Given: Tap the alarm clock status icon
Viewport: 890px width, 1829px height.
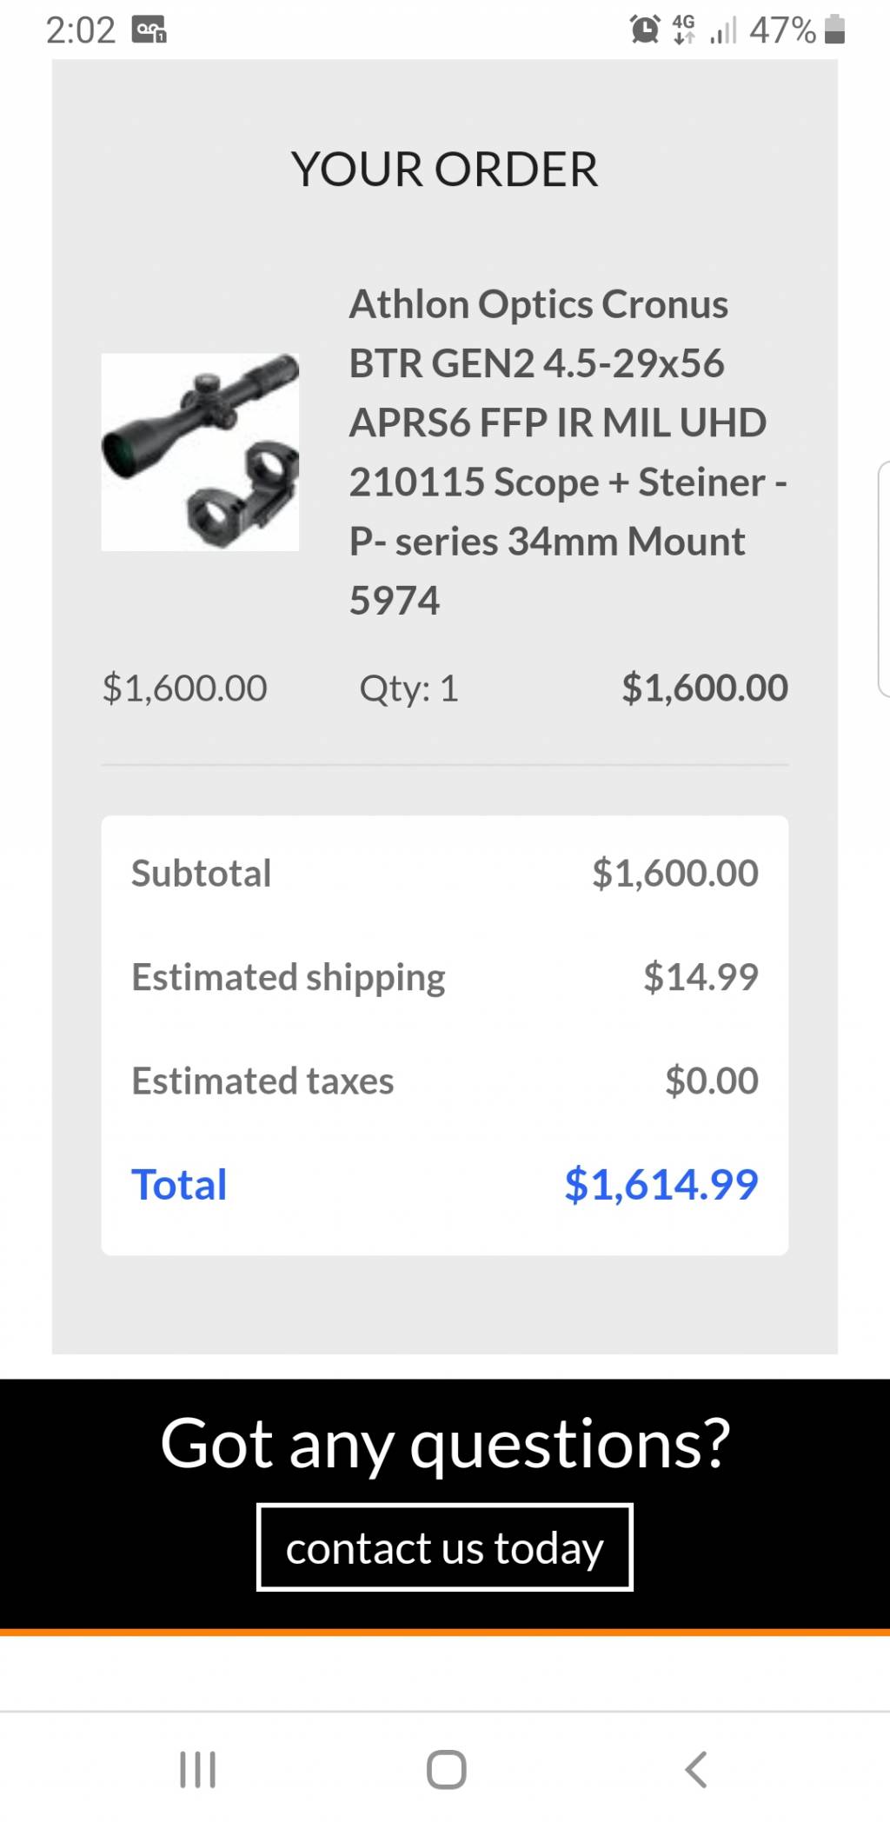Looking at the screenshot, I should click(x=645, y=30).
